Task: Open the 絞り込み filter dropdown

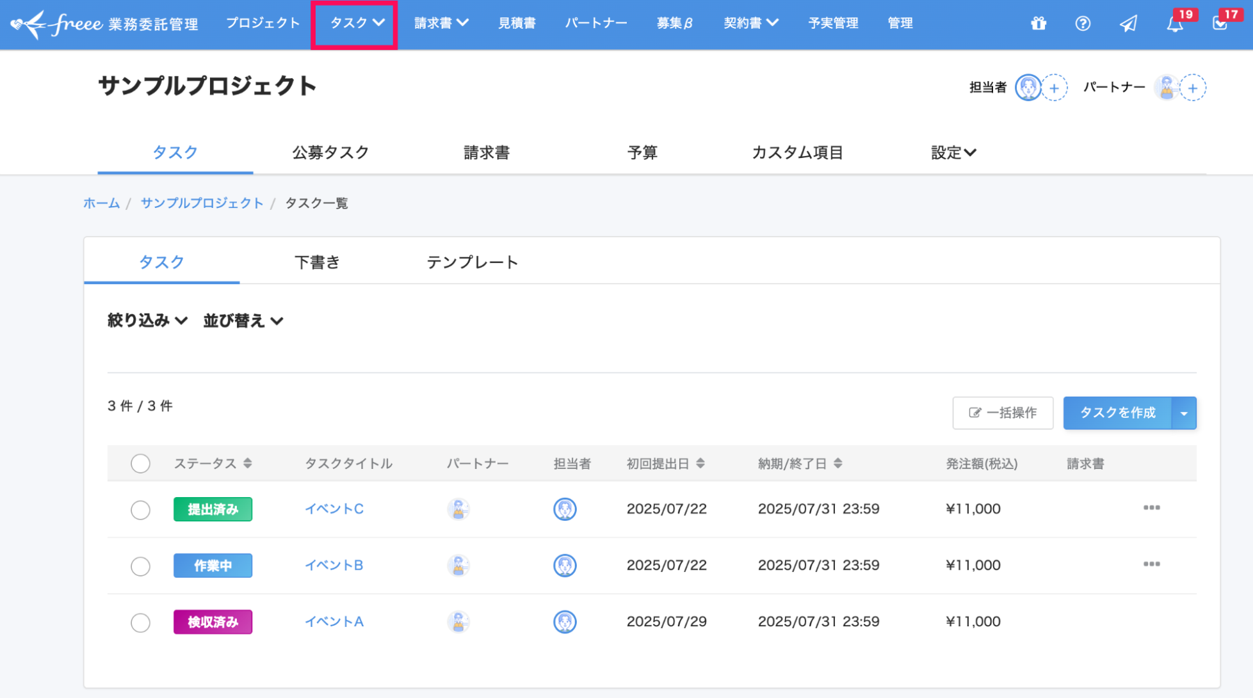Action: click(147, 321)
